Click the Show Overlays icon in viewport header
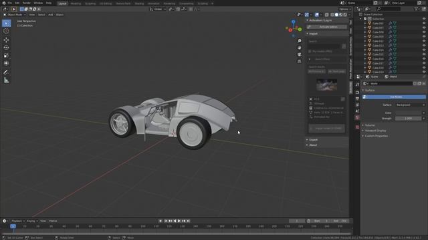This screenshot has height=240, width=428. pos(316,15)
